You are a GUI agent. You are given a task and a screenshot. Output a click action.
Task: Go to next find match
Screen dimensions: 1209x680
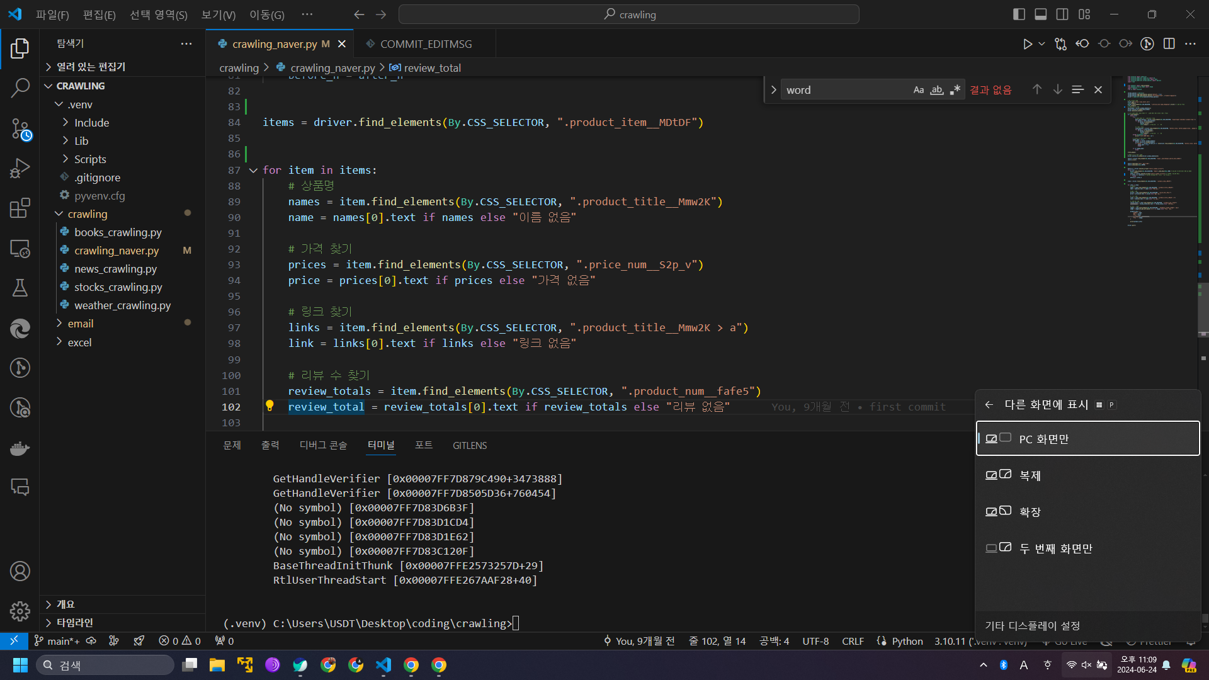[x=1058, y=90]
